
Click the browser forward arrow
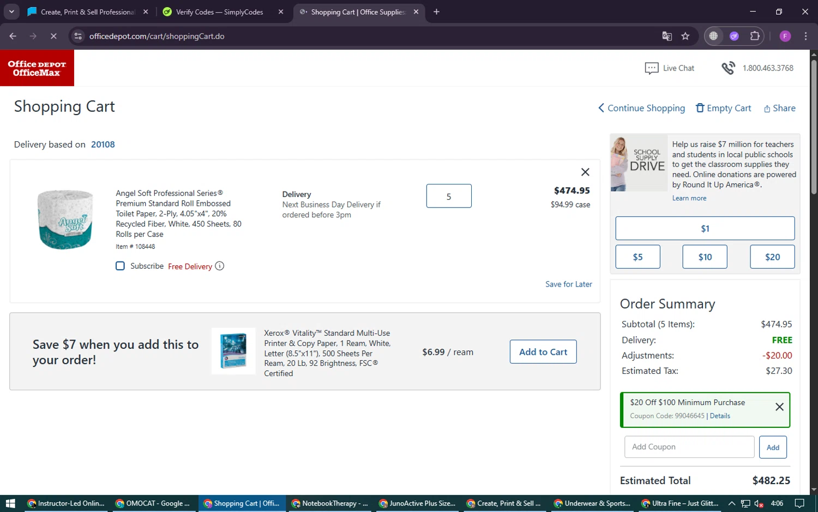click(33, 36)
